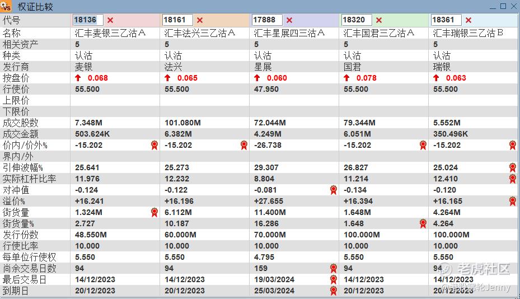Remove warrant 17888 with its red X
520x299 pixels.
click(289, 20)
